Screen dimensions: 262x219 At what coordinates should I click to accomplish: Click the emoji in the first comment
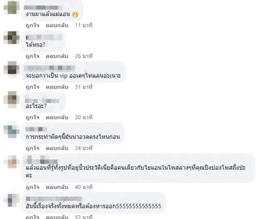[75, 14]
